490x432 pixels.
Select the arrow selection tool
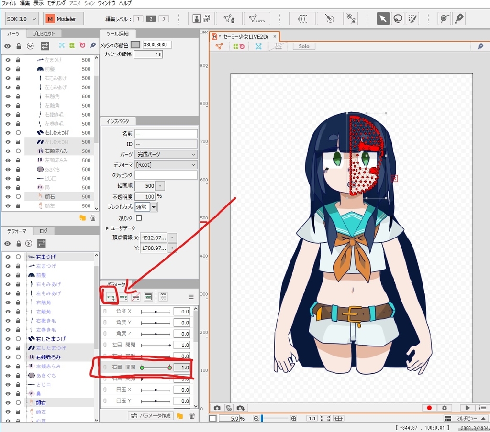383,19
